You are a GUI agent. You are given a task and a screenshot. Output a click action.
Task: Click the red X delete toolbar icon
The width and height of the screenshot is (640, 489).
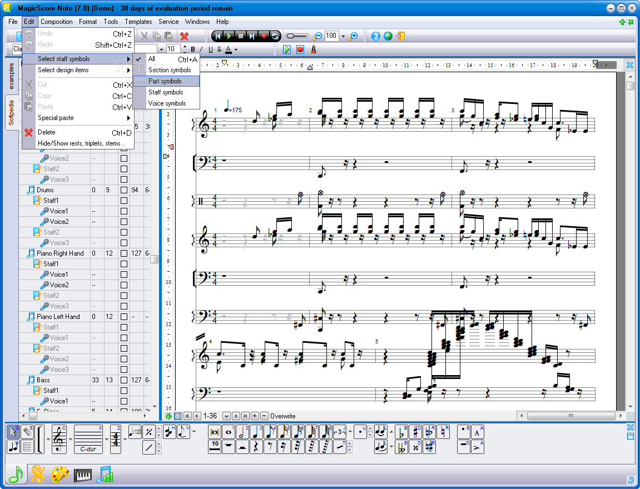pos(184,36)
